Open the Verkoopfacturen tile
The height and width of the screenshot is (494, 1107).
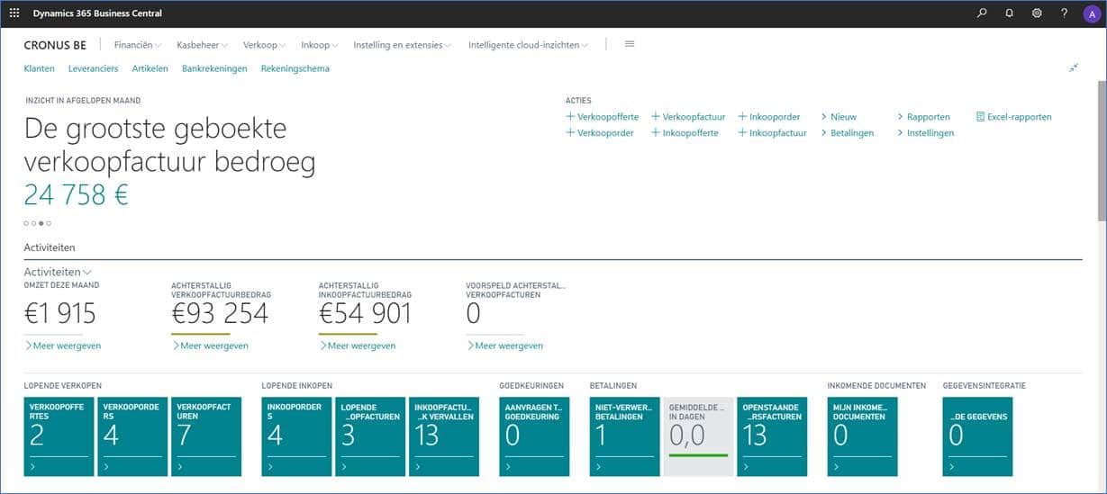point(206,436)
